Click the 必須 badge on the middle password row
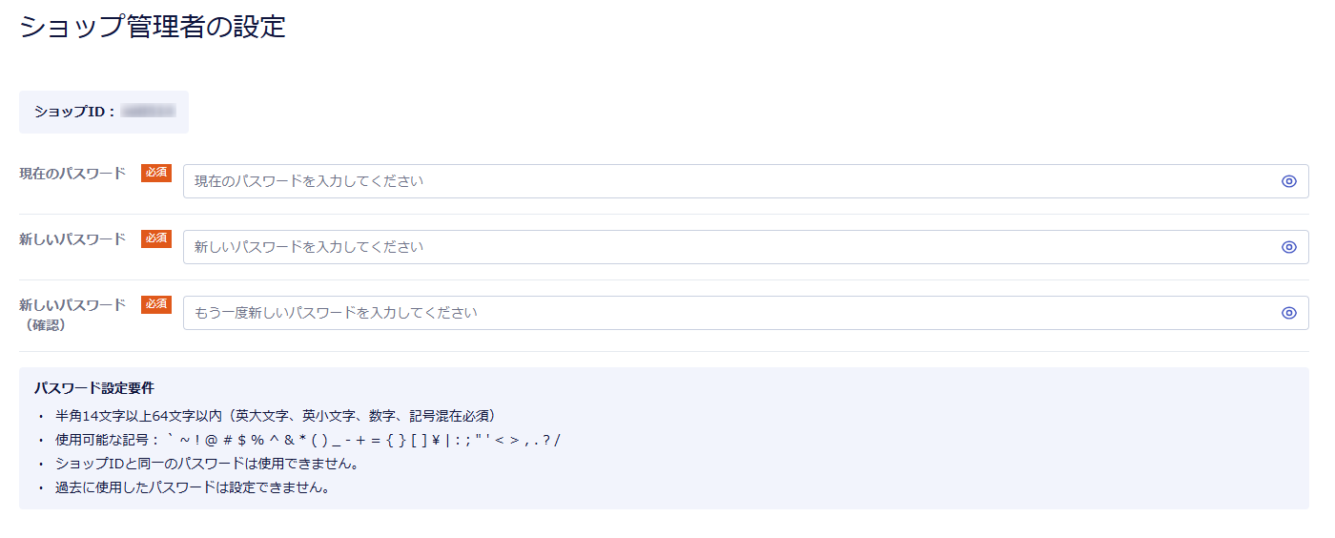 pos(156,238)
